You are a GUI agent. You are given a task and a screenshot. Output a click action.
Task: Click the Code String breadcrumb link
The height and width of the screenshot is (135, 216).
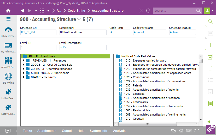[76, 11]
